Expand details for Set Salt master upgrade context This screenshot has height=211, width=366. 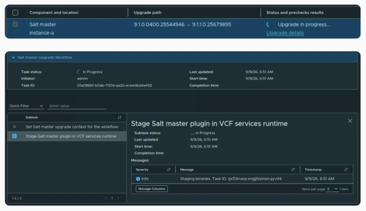(x=14, y=126)
